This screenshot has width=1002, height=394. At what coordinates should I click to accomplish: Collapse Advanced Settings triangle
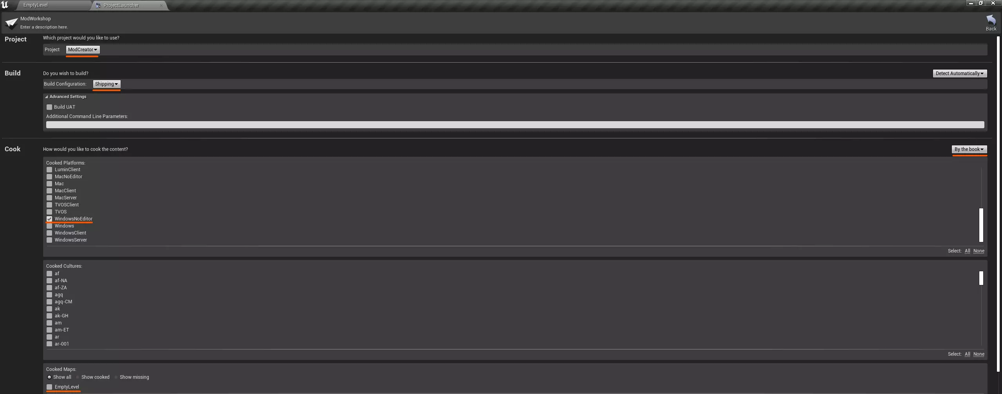[x=46, y=97]
